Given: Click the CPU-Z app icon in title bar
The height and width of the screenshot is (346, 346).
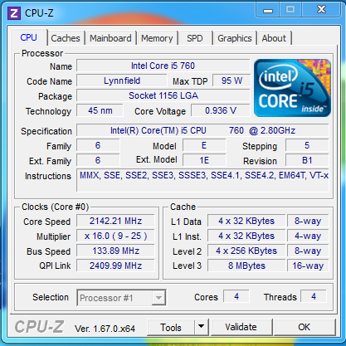Looking at the screenshot, I should [x=13, y=13].
